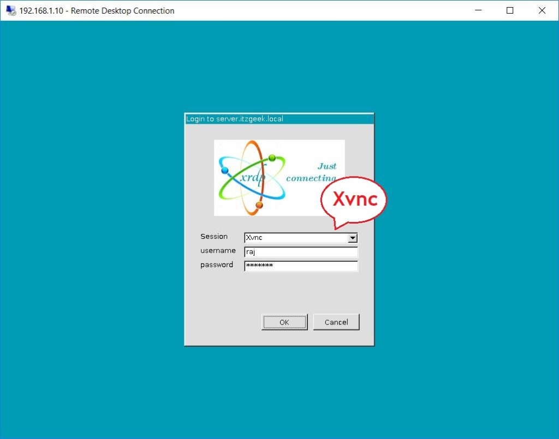This screenshot has height=439, width=559.
Task: Dismiss the login with Cancel
Action: 336,322
